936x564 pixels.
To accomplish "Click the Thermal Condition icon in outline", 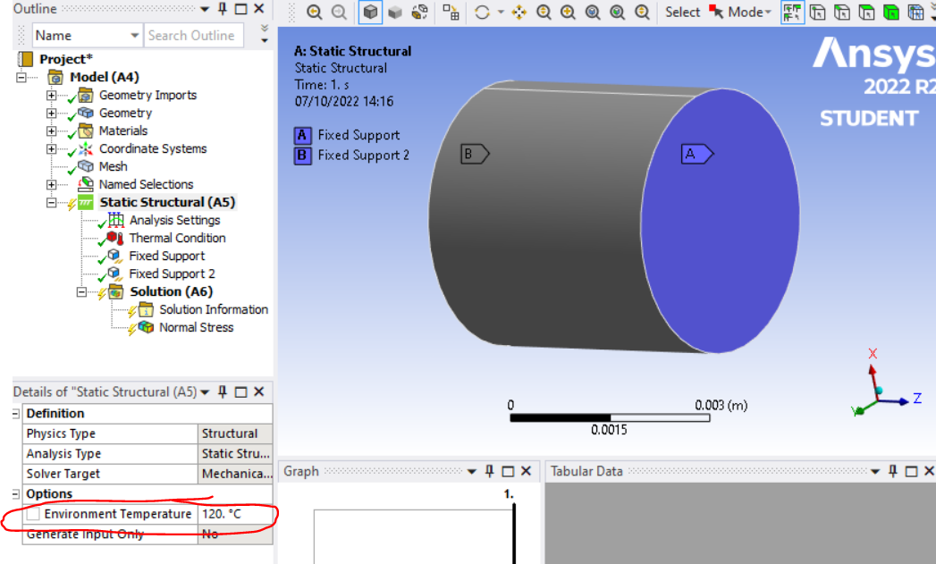I will [x=115, y=239].
